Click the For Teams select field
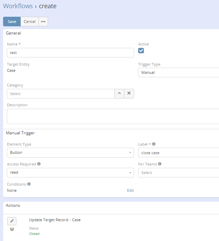Viewport: 219px width, 241px height. coord(178,173)
